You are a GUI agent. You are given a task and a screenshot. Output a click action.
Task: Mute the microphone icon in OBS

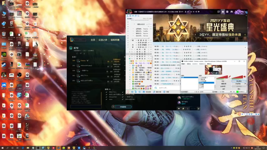point(230,77)
